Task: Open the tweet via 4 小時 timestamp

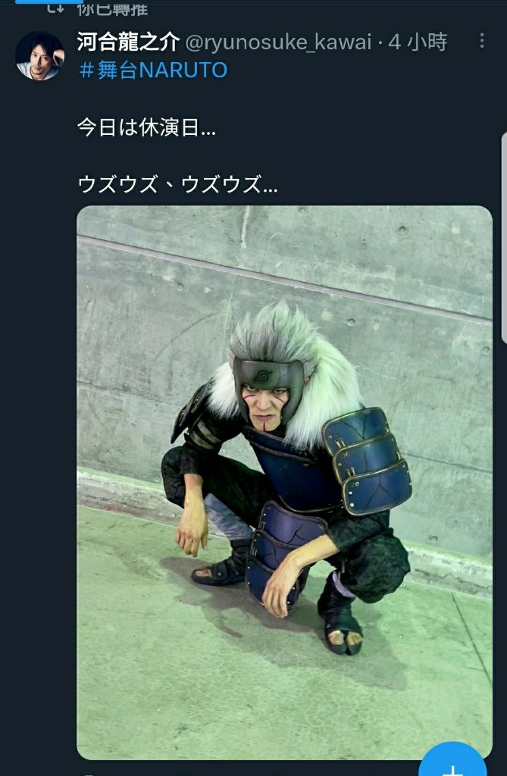Action: point(418,42)
